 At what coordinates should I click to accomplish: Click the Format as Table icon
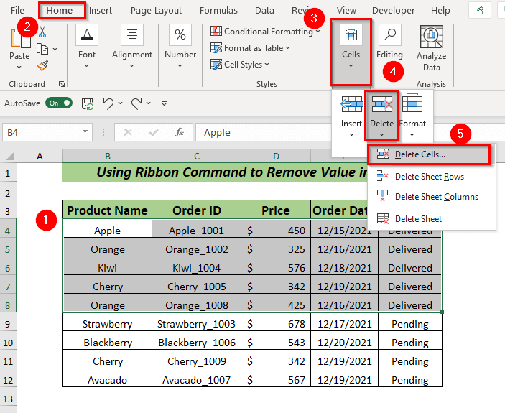[x=216, y=47]
